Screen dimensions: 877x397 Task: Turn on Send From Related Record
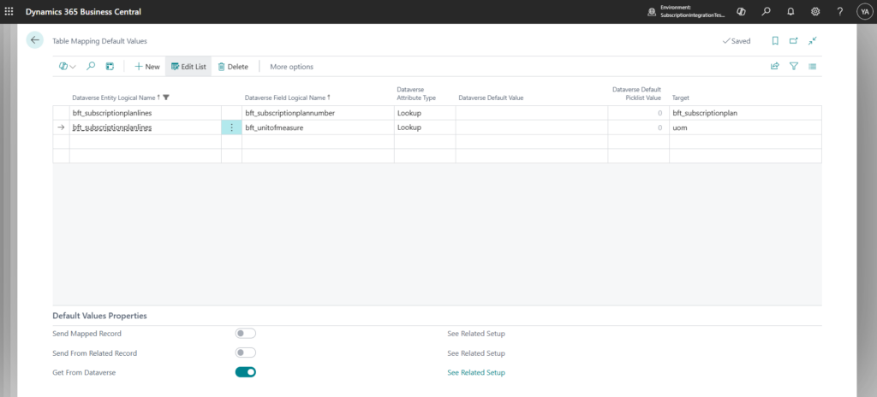246,353
